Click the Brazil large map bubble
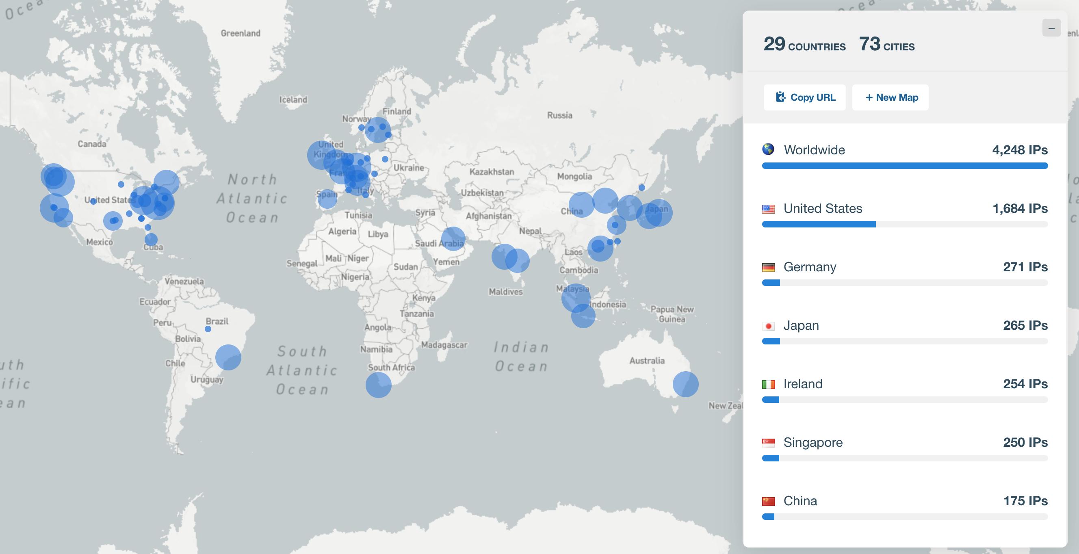The width and height of the screenshot is (1079, 554). click(x=228, y=357)
